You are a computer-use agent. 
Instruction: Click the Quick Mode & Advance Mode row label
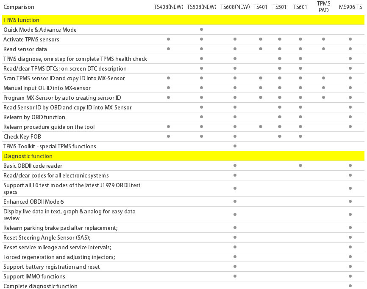click(40, 30)
